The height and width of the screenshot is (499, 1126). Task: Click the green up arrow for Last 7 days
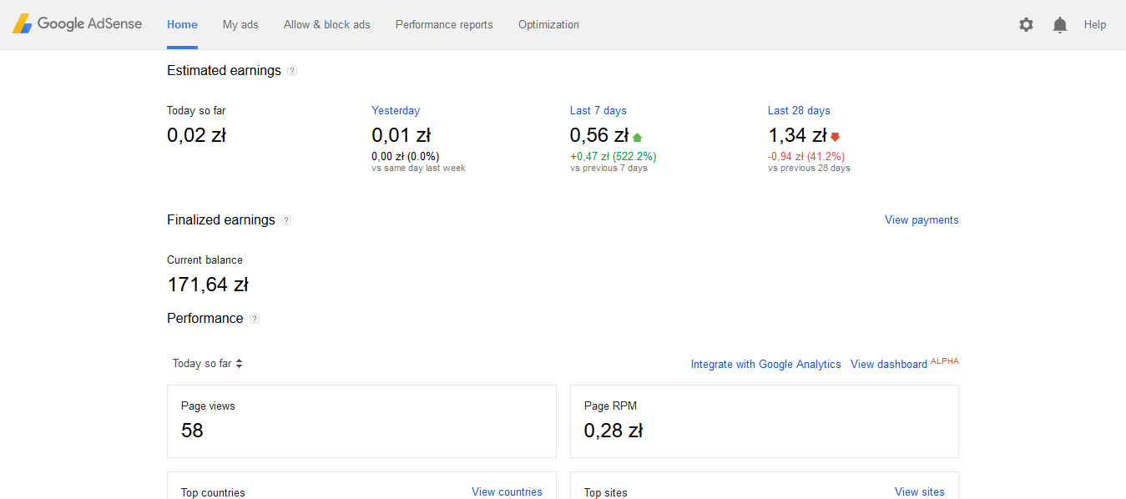click(638, 137)
